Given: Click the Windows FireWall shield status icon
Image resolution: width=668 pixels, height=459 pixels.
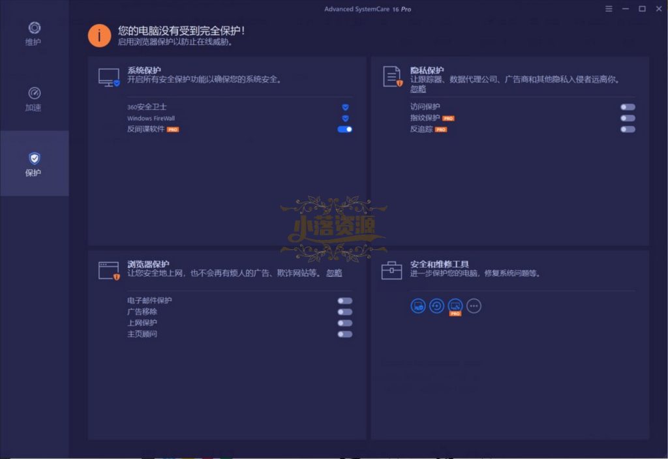Looking at the screenshot, I should [346, 119].
